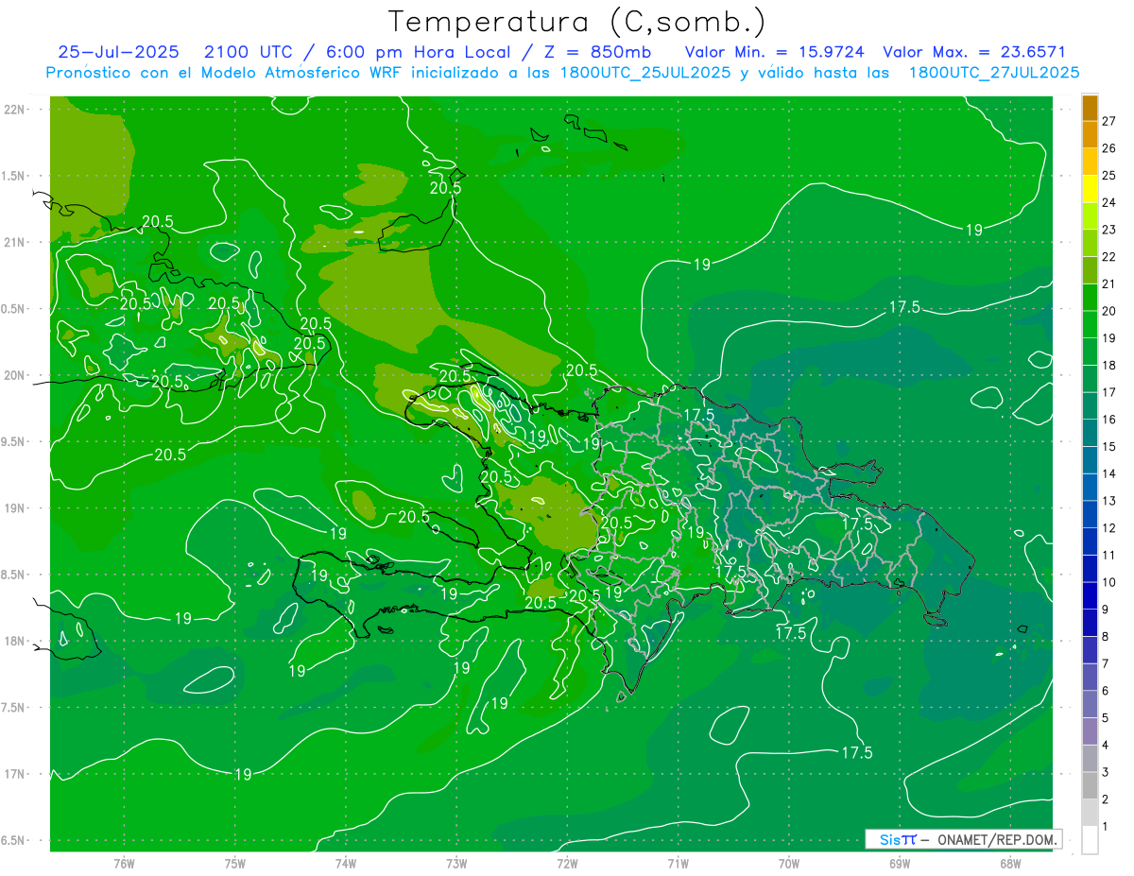Click the orange swatch between 26 and 27
1134x876 pixels.
point(1090,134)
